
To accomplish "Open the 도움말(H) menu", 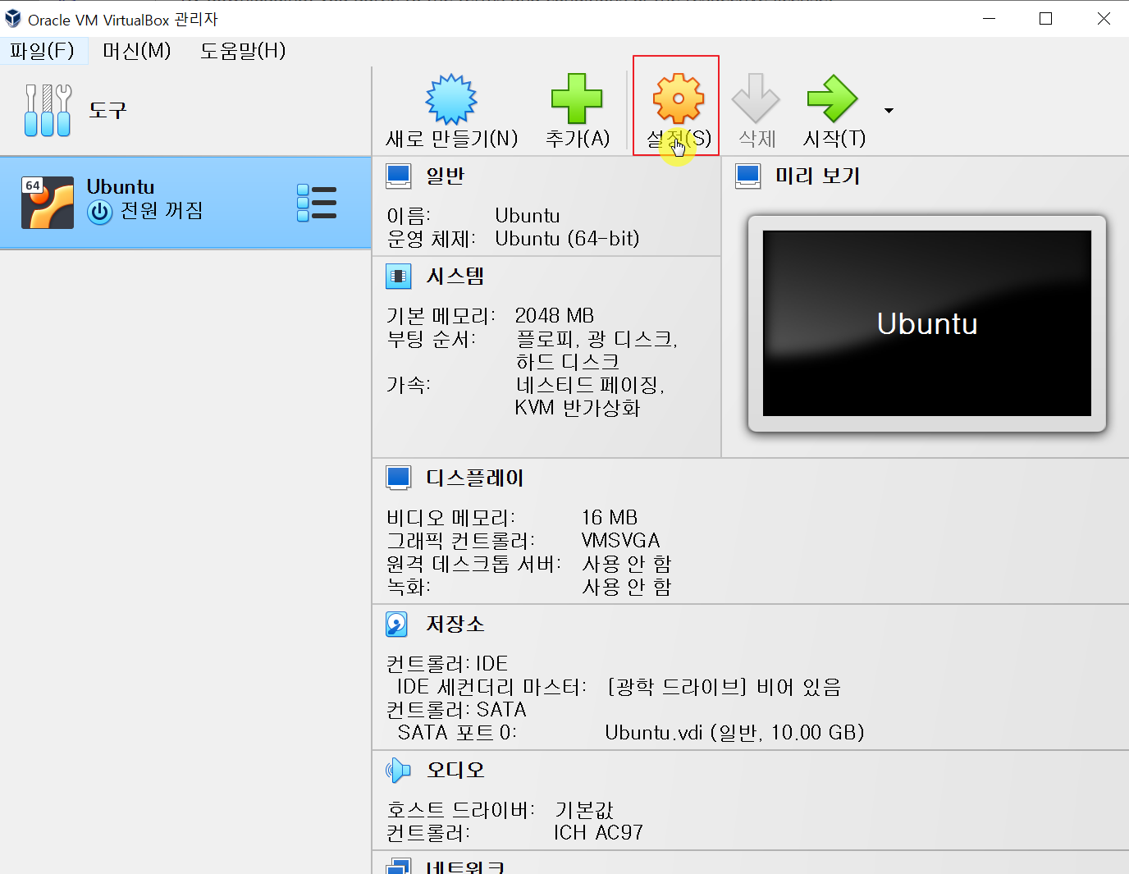I will tap(242, 50).
